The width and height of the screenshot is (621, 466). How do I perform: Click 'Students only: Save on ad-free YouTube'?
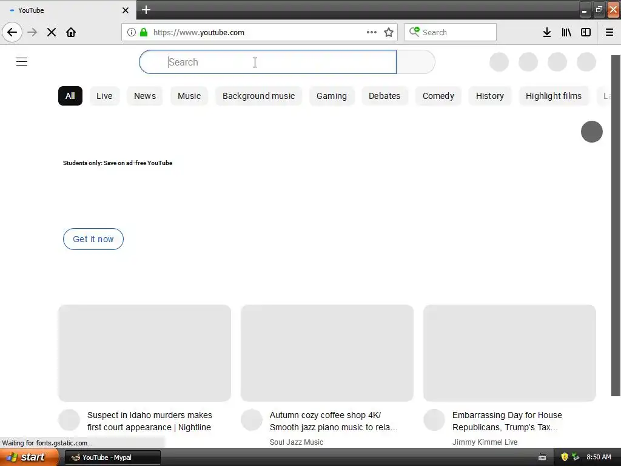pos(118,163)
